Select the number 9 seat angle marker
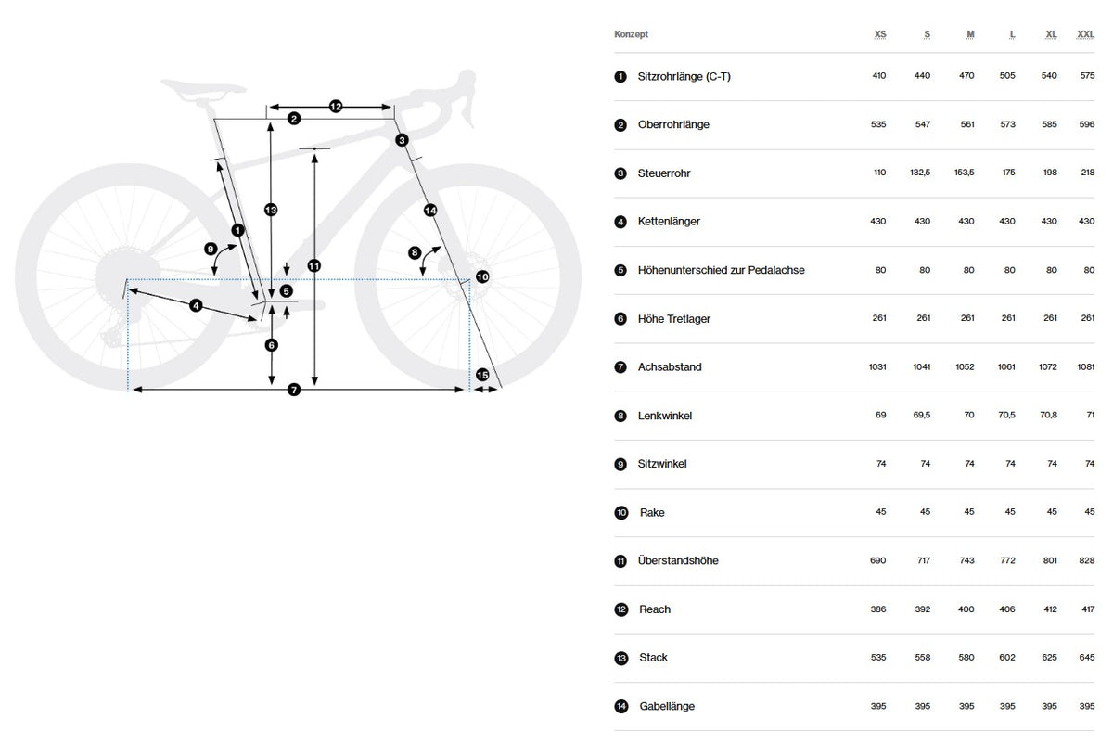The height and width of the screenshot is (744, 1113). click(x=211, y=249)
